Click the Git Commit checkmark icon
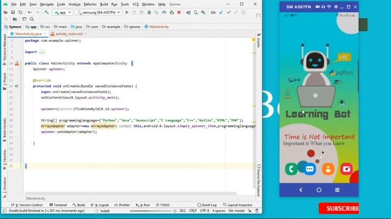Viewport: 391px width, 219px height. (x=228, y=12)
